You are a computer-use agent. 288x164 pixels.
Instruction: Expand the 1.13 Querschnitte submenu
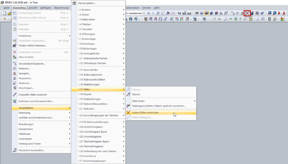99,70
